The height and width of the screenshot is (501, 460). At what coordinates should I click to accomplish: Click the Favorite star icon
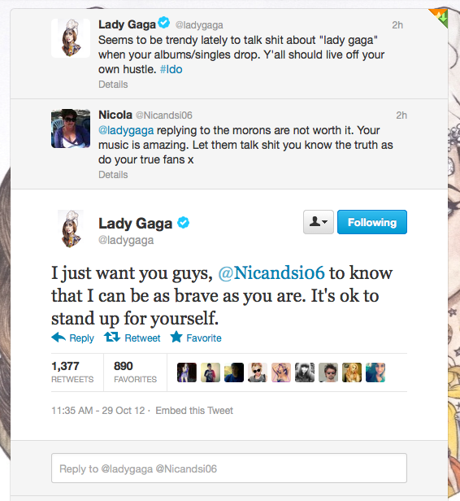(176, 337)
